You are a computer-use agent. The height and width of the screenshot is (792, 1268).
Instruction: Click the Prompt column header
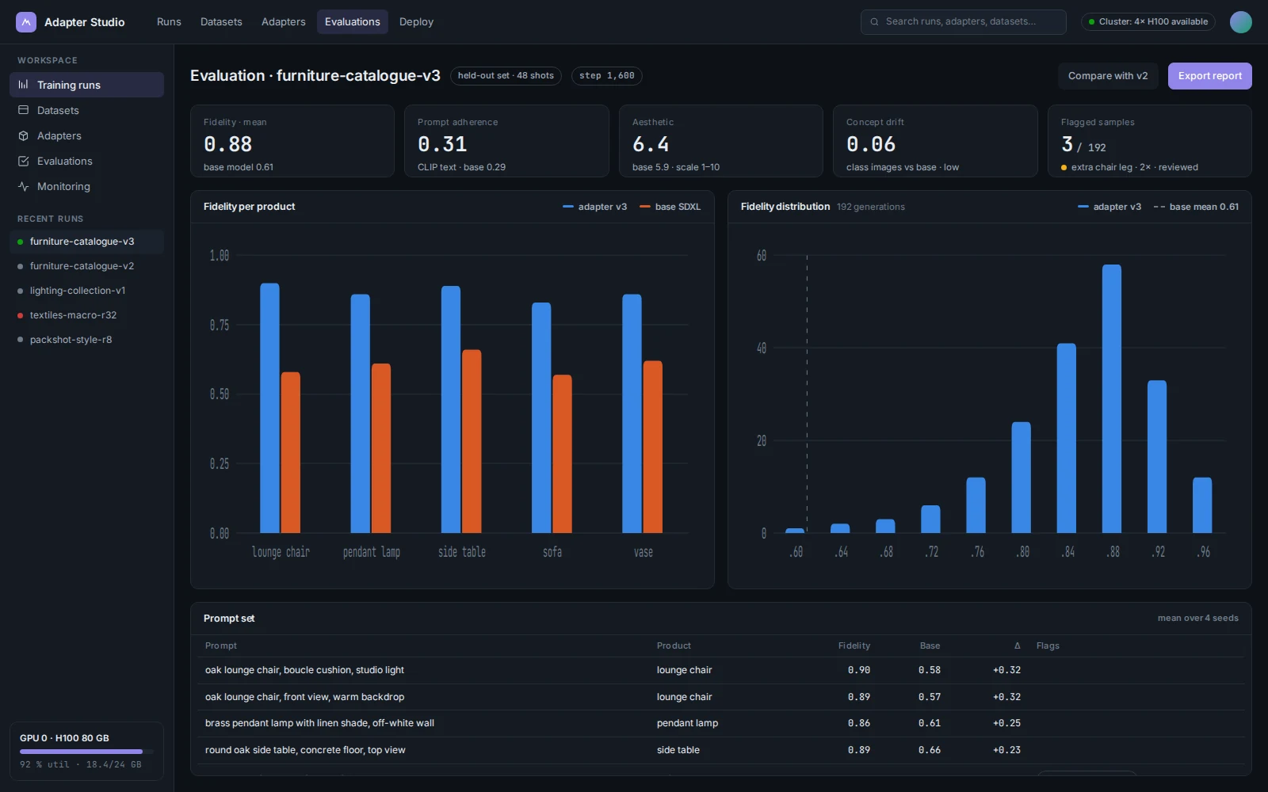click(221, 646)
